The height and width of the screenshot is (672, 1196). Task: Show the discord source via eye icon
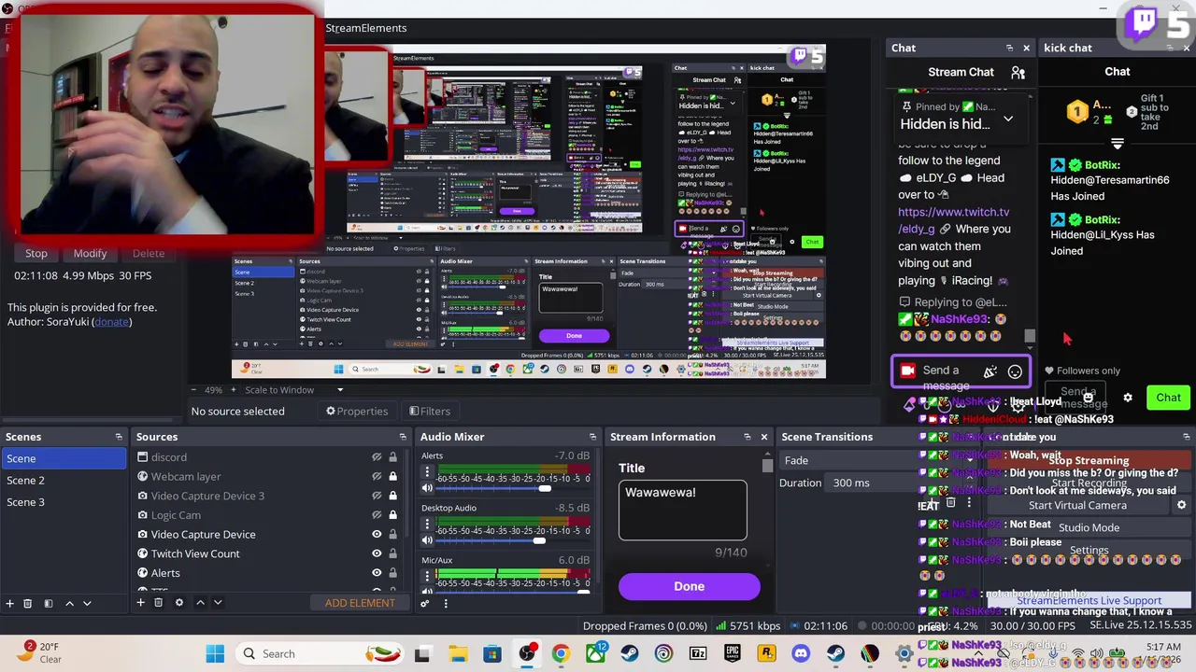coord(377,457)
